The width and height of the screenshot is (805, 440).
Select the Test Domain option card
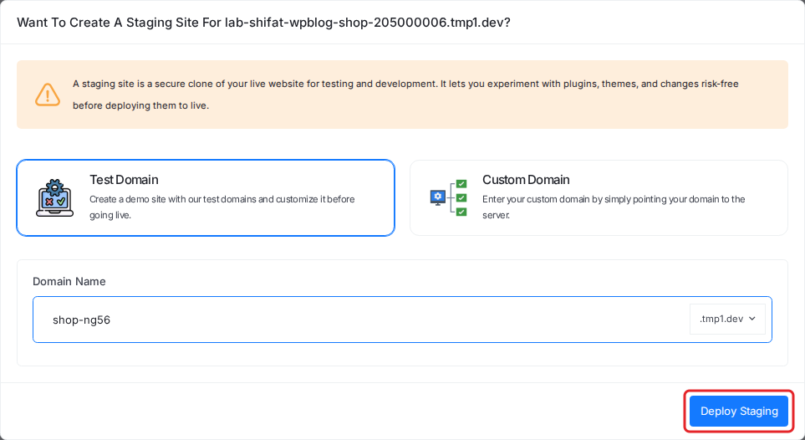pyautogui.click(x=206, y=198)
